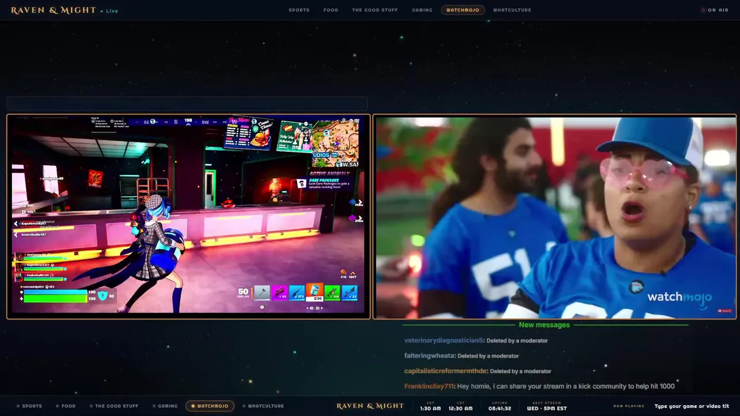Screen dimensions: 740x416
Task: Click the Care Packages anomaly icon
Action: point(301,183)
